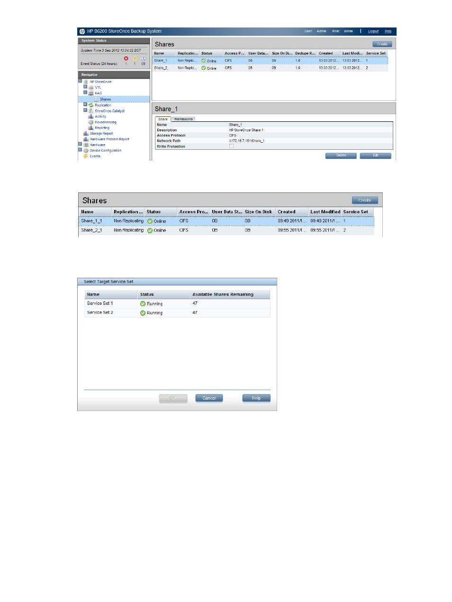Open Reporting in the Navigator
Viewport: 452px width, 602px height.
pyautogui.click(x=102, y=128)
